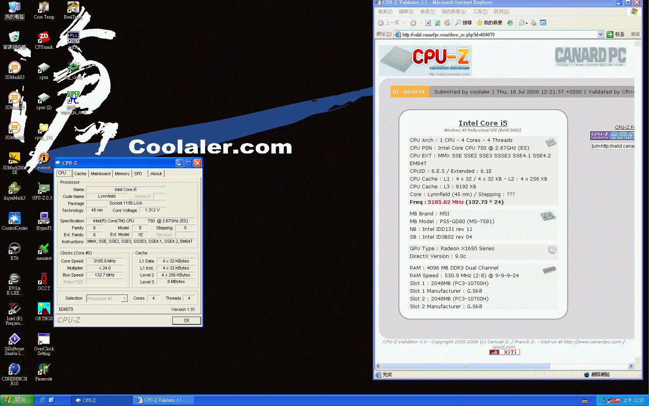Image resolution: width=649 pixels, height=406 pixels.
Task: Click the IE Refresh page icon
Action: click(x=437, y=23)
